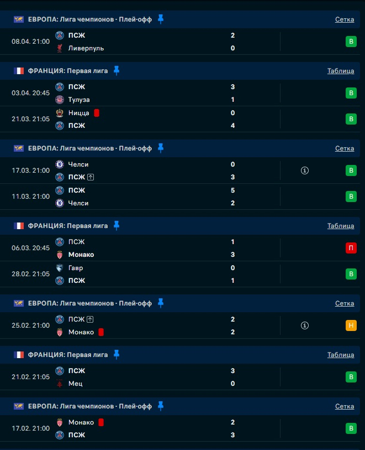365x450 pixels.
Task: Click Liverpool team logo
Action: [60, 48]
